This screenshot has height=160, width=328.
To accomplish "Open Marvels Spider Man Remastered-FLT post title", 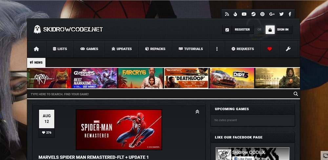I will pos(93,157).
